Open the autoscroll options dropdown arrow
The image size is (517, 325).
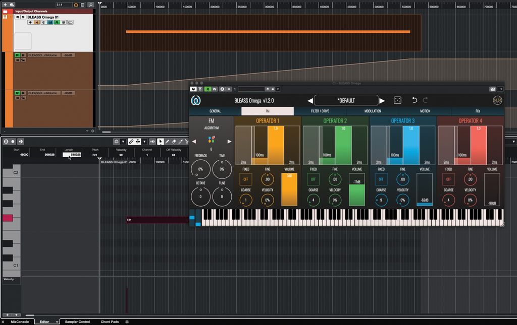point(144,142)
